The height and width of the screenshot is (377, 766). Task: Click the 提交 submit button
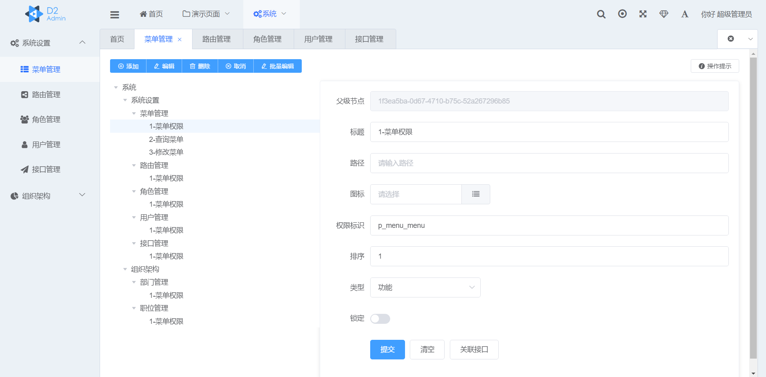tap(387, 349)
